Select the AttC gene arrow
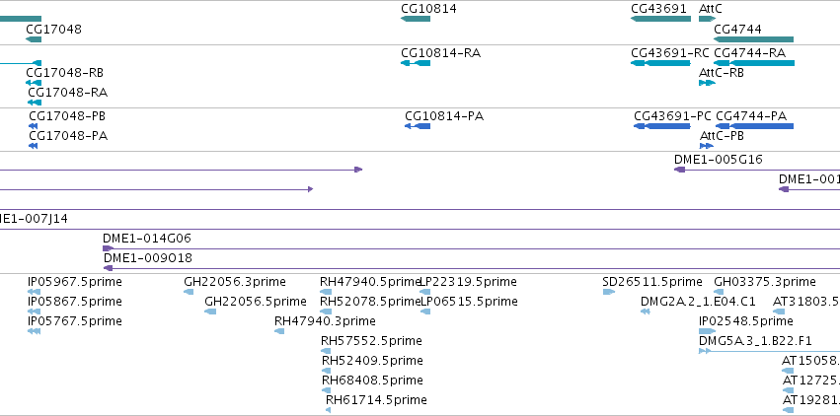The width and height of the screenshot is (840, 416). click(x=707, y=19)
